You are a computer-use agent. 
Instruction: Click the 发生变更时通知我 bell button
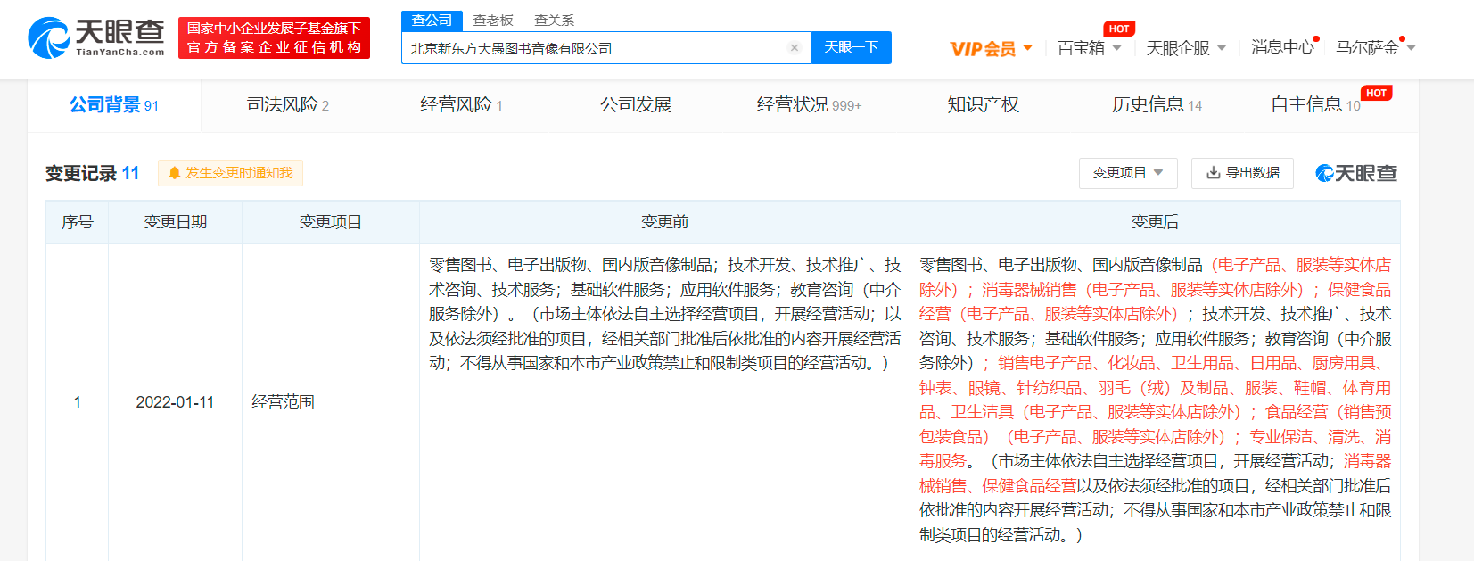(230, 173)
